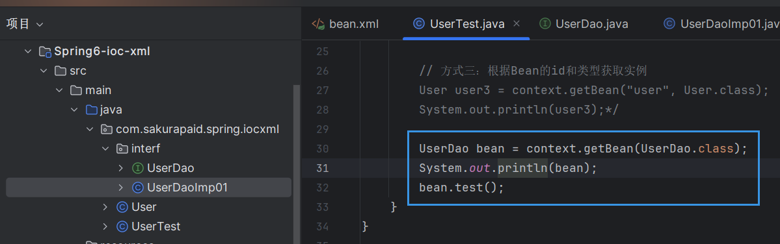Select UserDaoImp01 class in project tree
Viewport: 780px width, 244px height.
[x=187, y=188]
